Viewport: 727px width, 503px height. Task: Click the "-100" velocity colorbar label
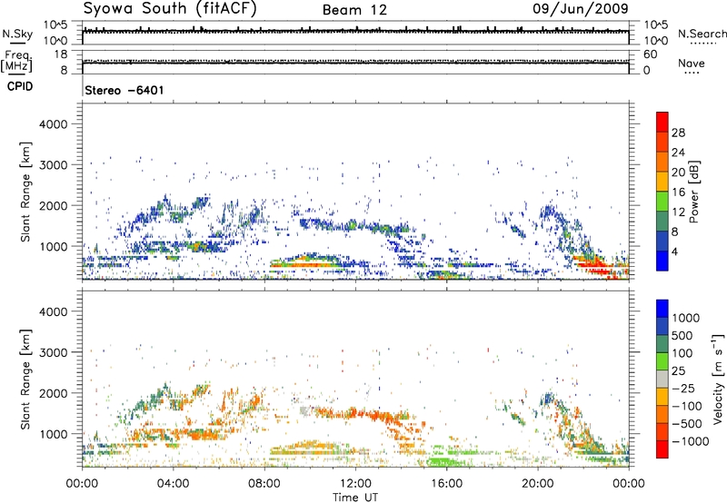click(x=687, y=406)
